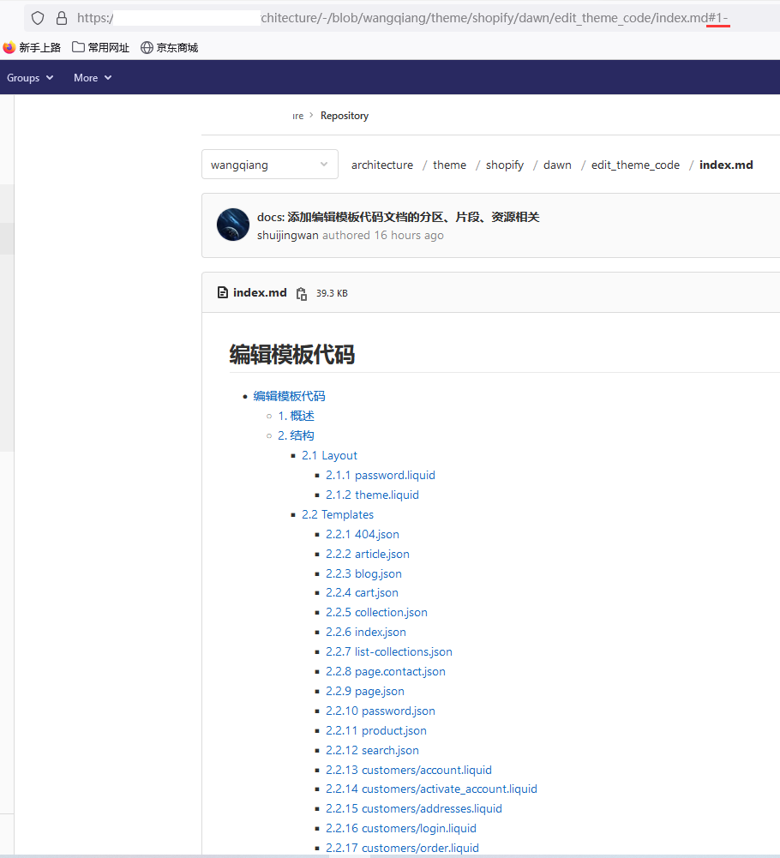Click the shield tracking protection icon

pyautogui.click(x=37, y=18)
